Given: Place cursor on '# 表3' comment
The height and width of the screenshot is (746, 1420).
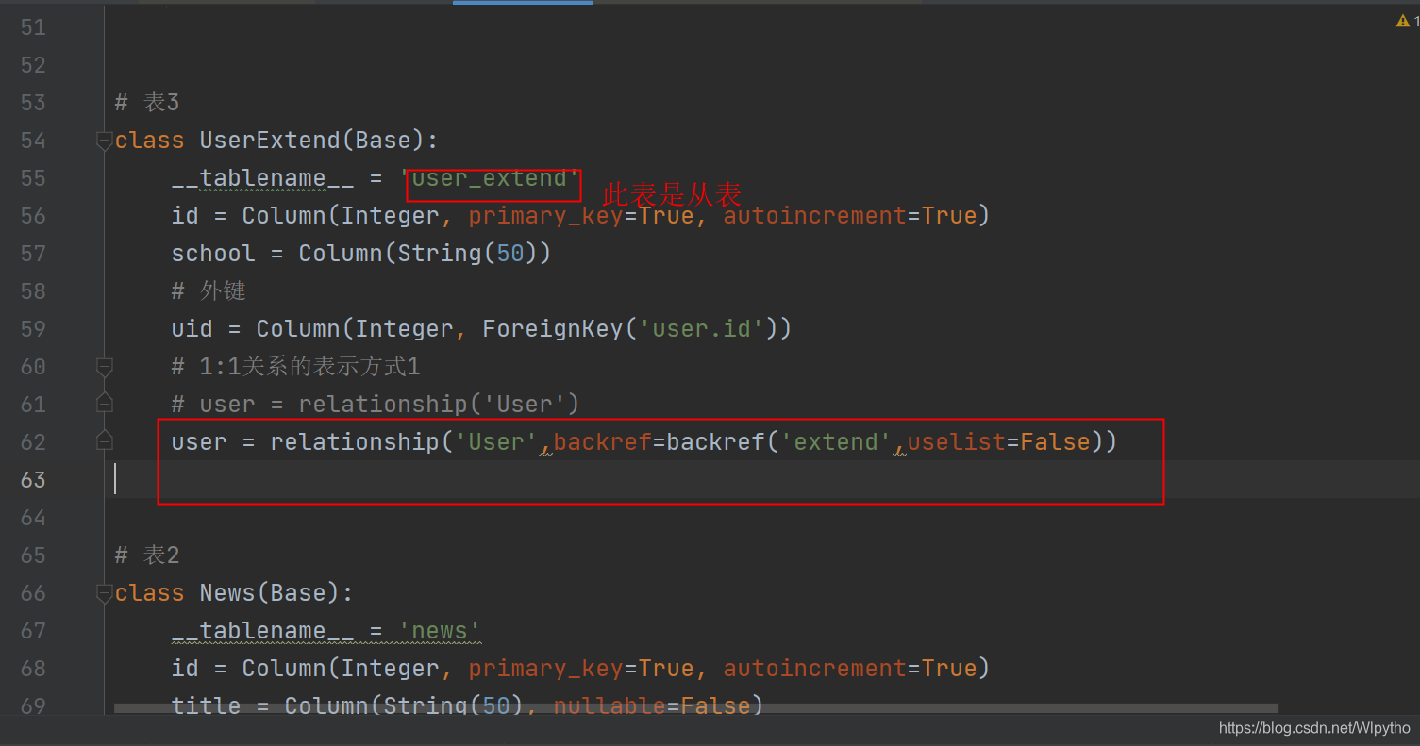Looking at the screenshot, I should (147, 102).
